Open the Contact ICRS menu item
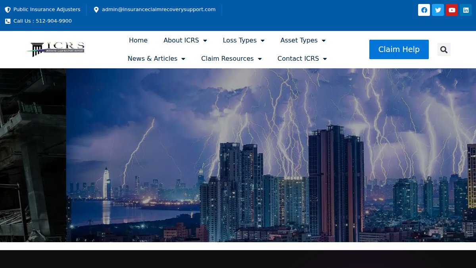Image resolution: width=476 pixels, height=268 pixels. (298, 59)
